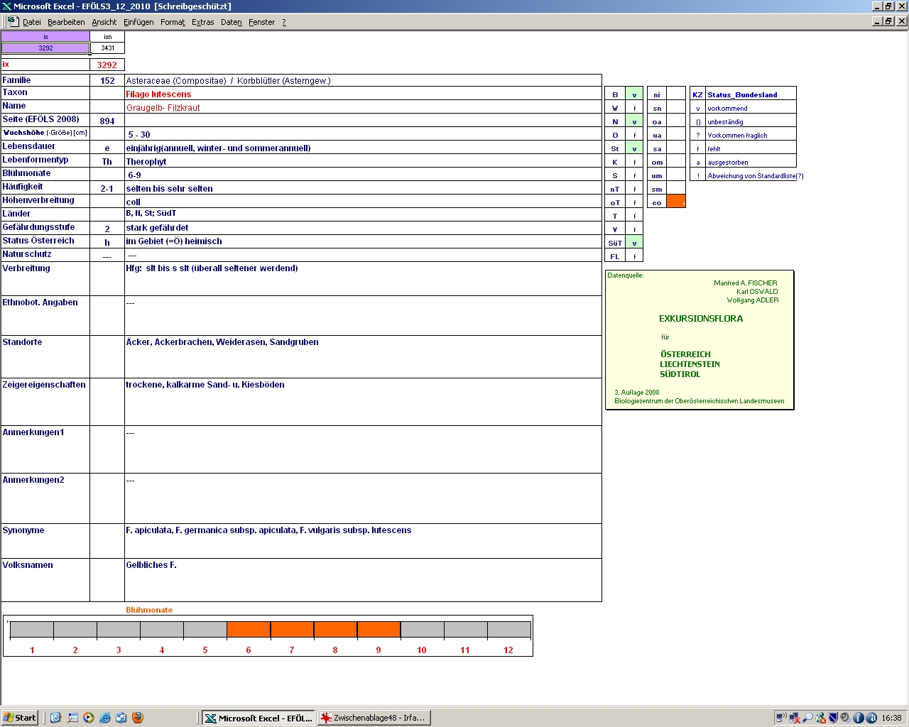Click the legend entry Vorkommen fraglich
The width and height of the screenshot is (909, 727).
(737, 136)
